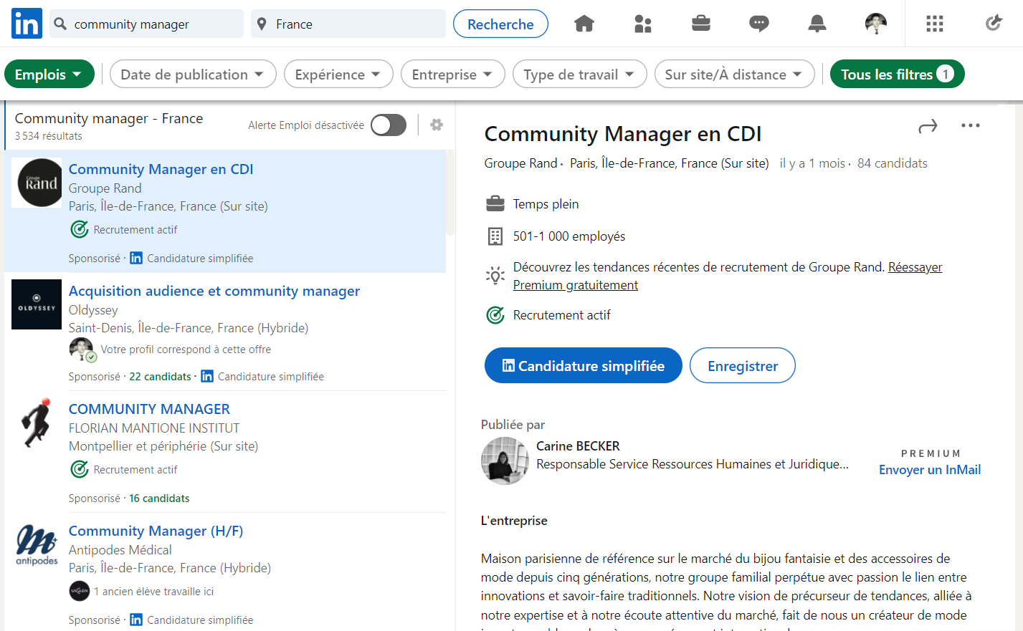Open Community Manager en CDI listing title

161,169
